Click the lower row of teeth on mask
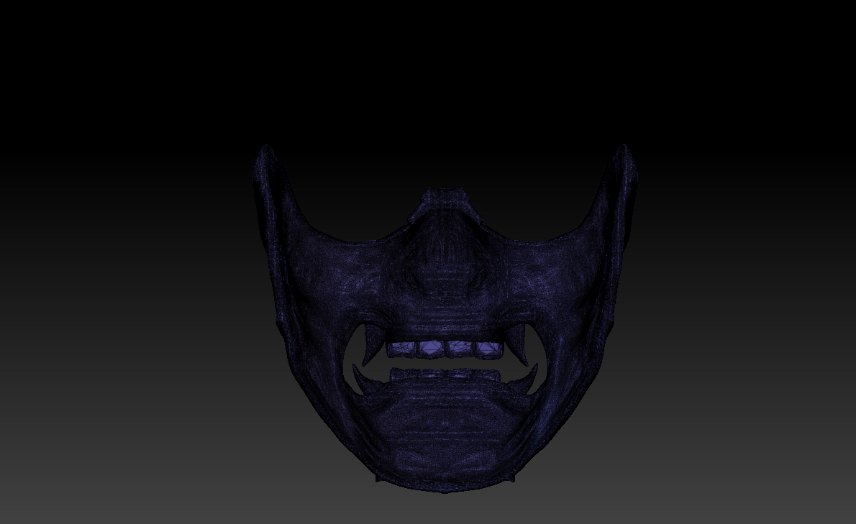This screenshot has height=524, width=856. click(445, 374)
